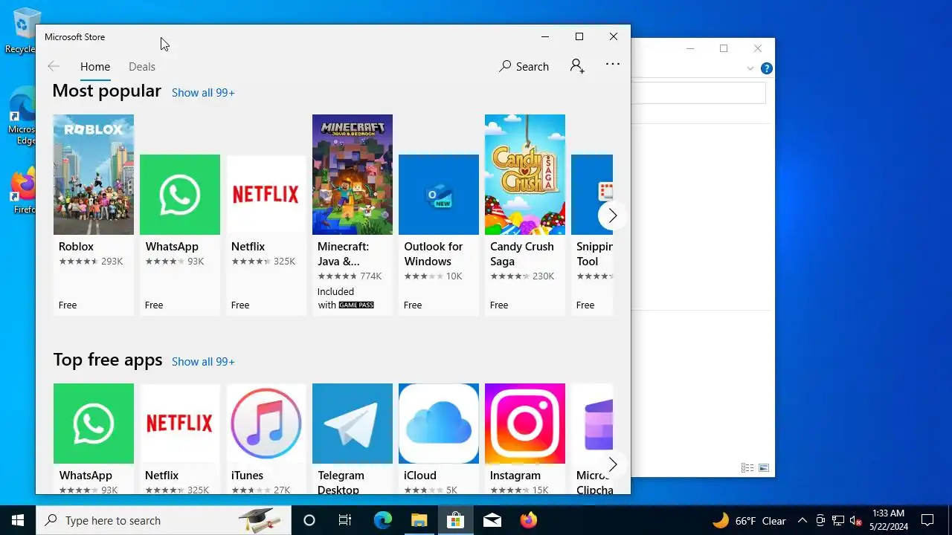
Task: Open the taskbar clock and date
Action: pos(888,520)
